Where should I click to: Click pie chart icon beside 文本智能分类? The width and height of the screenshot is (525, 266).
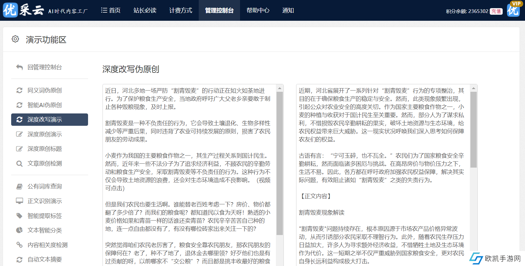(x=20, y=230)
